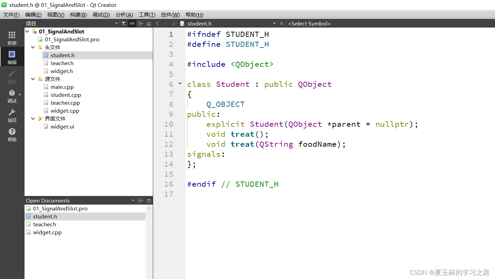
Task: Open the Select Symbol combo box
Action: (x=309, y=23)
